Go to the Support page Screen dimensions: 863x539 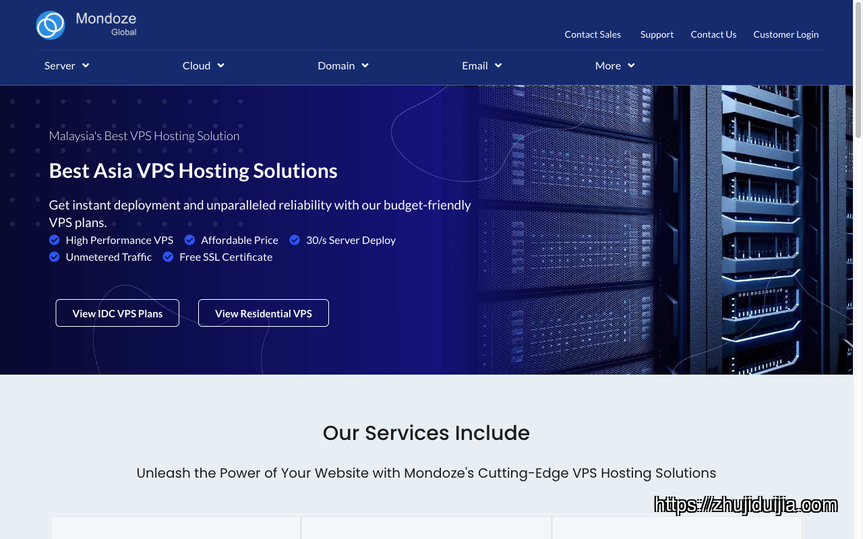[657, 34]
